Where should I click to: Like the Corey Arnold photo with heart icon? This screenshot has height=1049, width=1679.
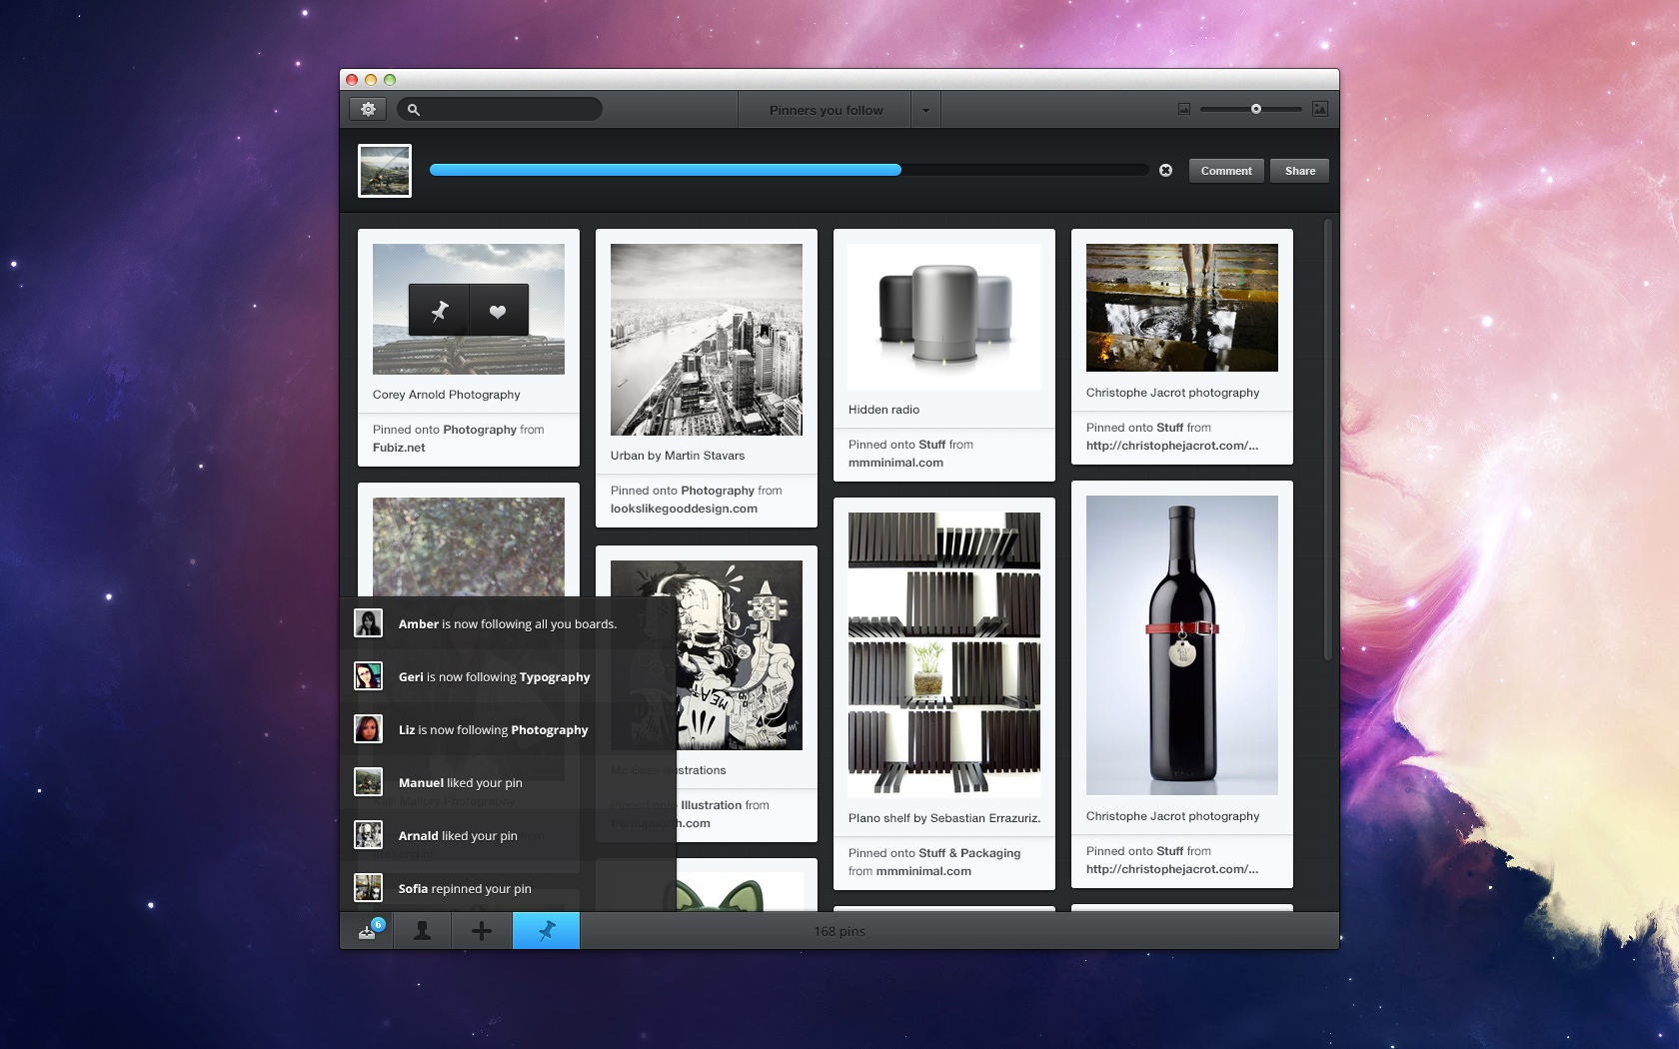pyautogui.click(x=498, y=311)
